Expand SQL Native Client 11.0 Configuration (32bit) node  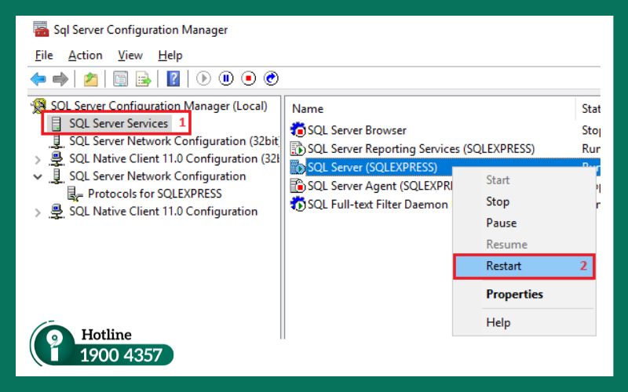point(38,160)
